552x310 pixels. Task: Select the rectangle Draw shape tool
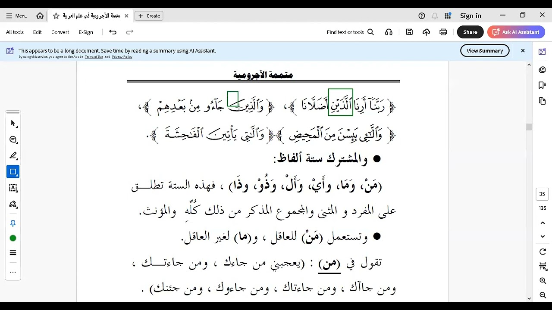click(x=13, y=172)
